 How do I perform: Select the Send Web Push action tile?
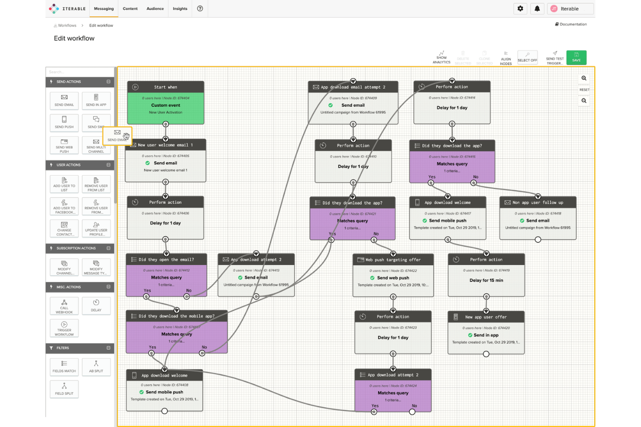[64, 145]
